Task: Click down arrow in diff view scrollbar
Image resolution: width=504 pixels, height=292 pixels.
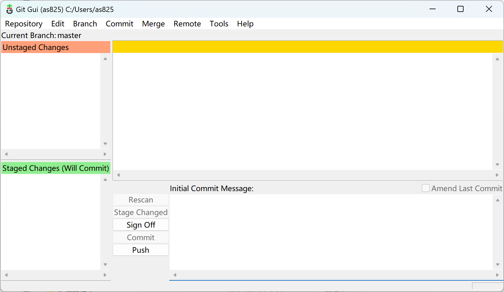Action: (497, 164)
